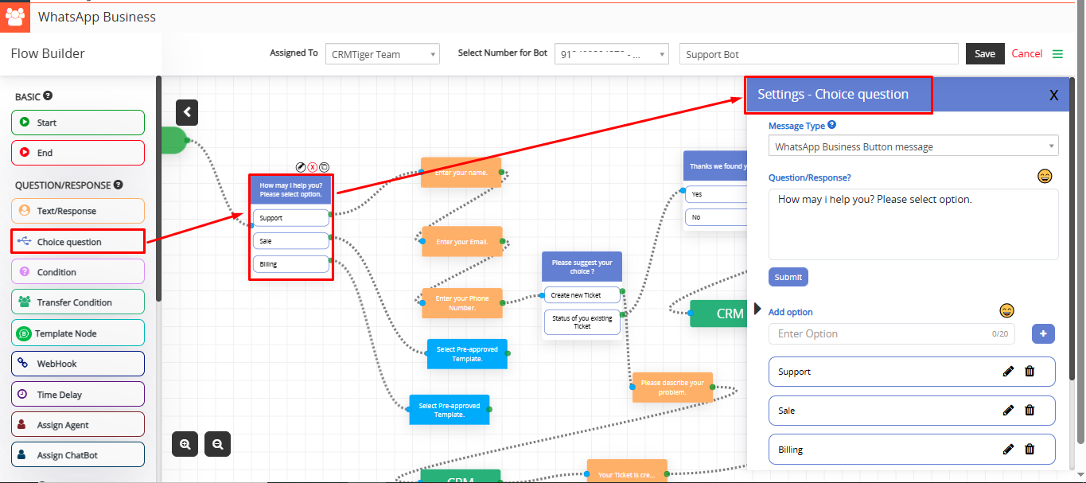Open the Select Number for Bot dropdown

coord(611,54)
